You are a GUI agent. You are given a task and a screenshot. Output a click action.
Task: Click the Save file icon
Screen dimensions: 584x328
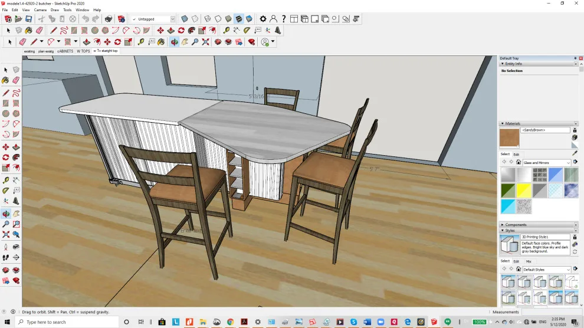29,19
